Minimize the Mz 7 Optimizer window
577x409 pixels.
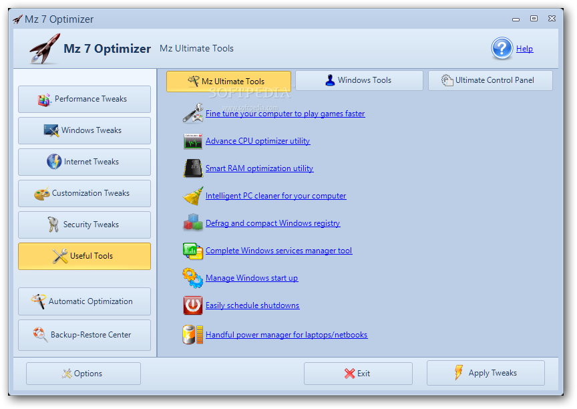(516, 19)
